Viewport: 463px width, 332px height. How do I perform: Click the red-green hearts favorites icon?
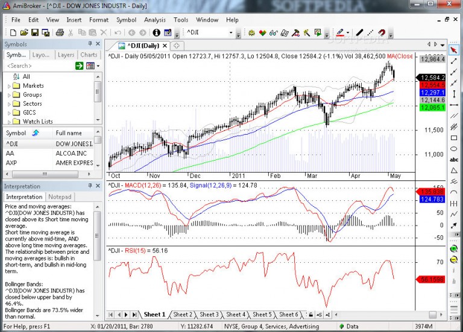click(262, 32)
